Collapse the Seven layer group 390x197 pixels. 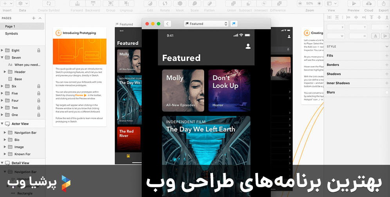(x=2, y=58)
